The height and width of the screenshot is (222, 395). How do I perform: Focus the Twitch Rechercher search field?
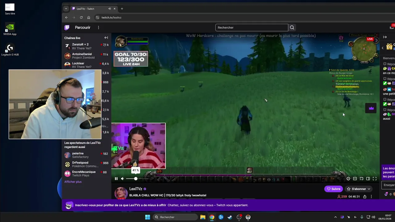pos(252,27)
